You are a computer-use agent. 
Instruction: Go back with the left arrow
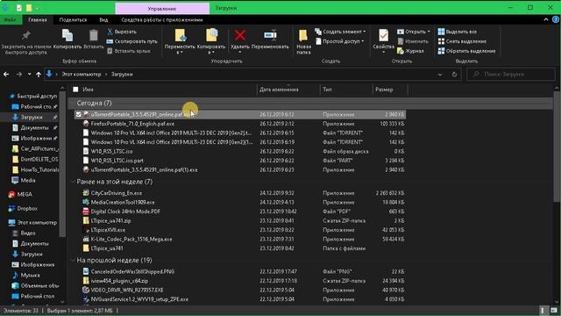click(x=6, y=75)
